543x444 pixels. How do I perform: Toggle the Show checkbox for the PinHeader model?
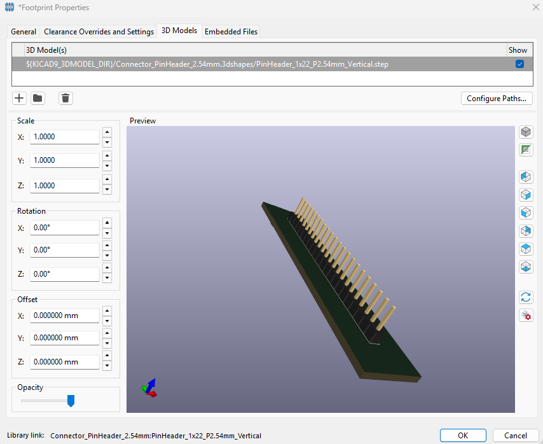click(519, 64)
